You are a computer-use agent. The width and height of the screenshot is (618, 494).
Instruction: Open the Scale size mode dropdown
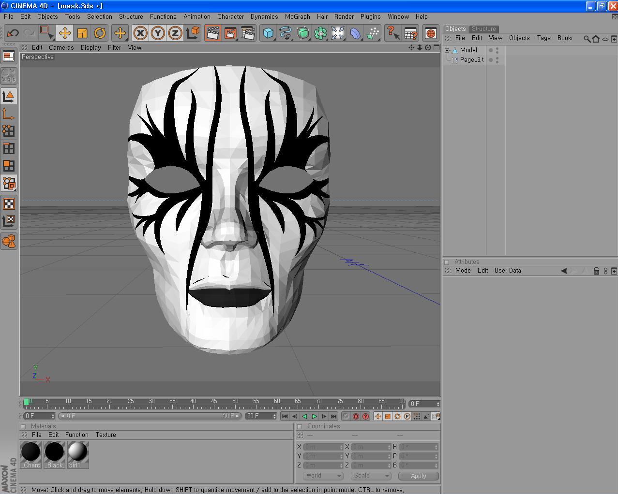(370, 476)
